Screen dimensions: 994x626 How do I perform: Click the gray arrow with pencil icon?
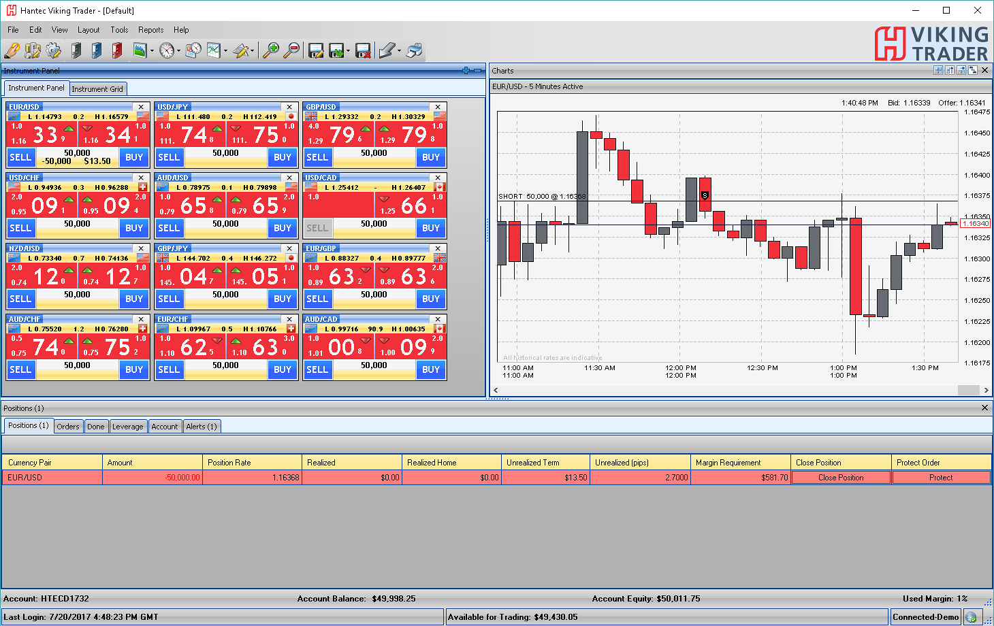387,50
